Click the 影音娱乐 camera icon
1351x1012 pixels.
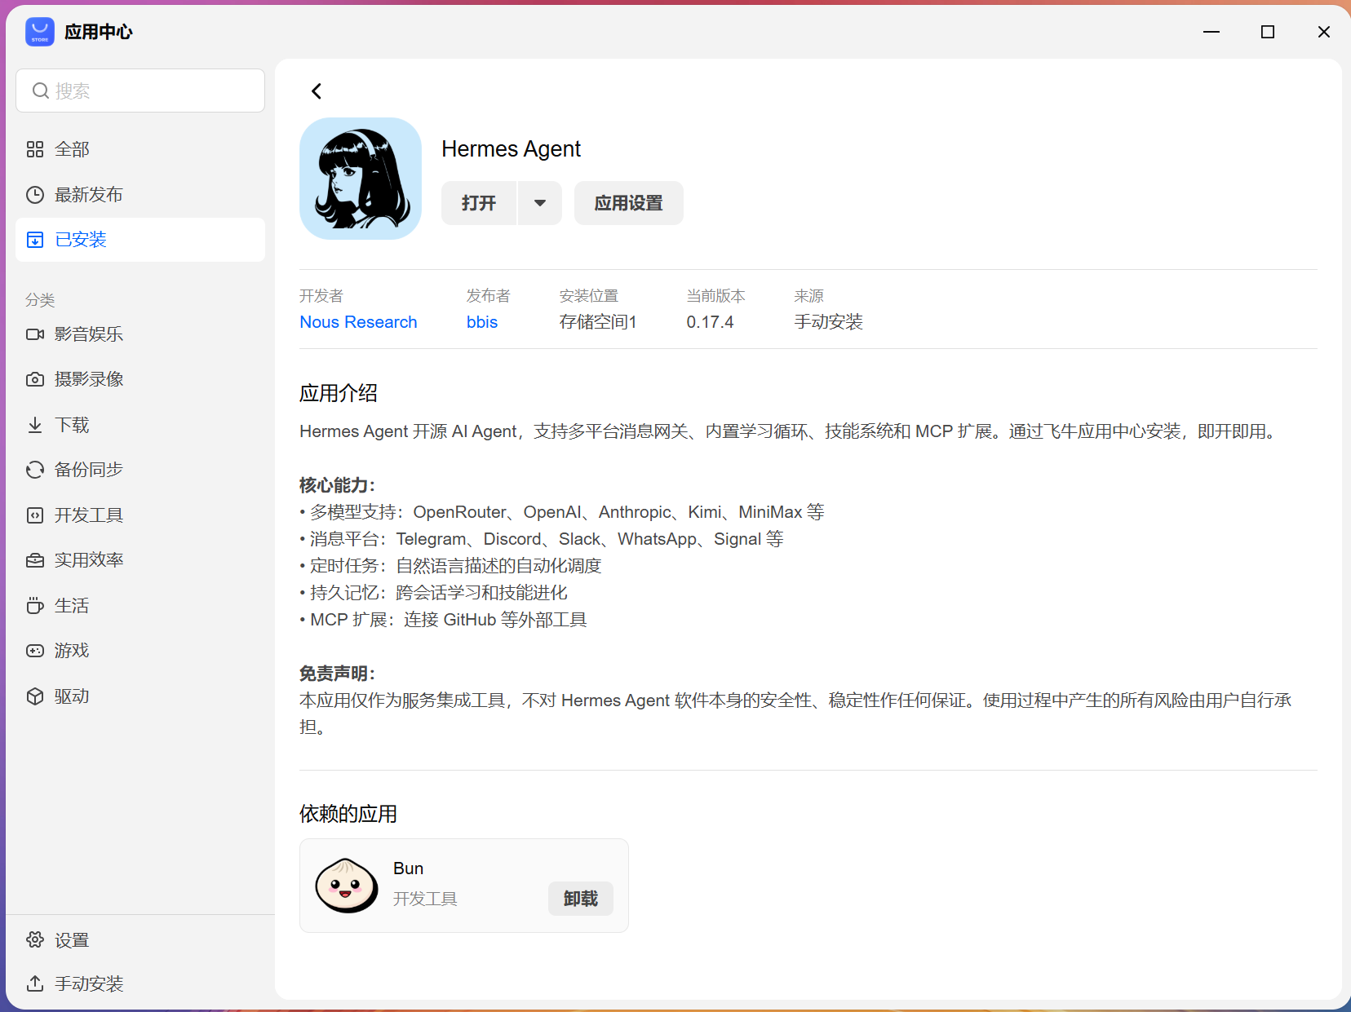(35, 334)
